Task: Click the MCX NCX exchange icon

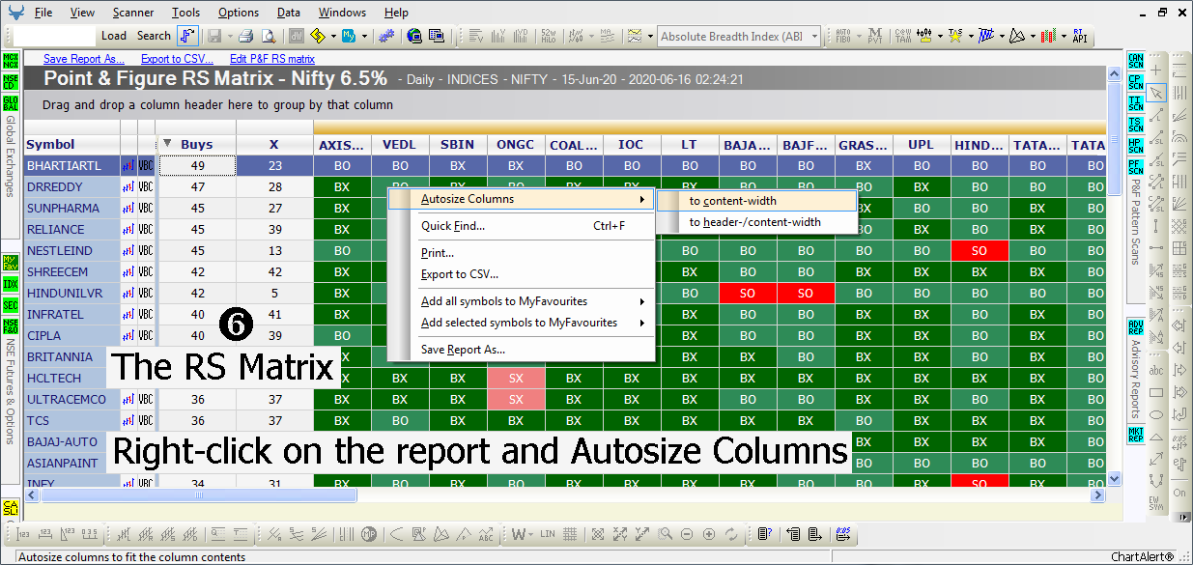Action: tap(11, 60)
